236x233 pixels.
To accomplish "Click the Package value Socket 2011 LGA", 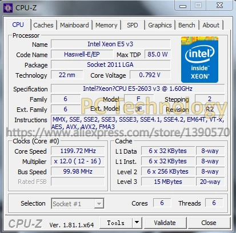I will (111, 65).
